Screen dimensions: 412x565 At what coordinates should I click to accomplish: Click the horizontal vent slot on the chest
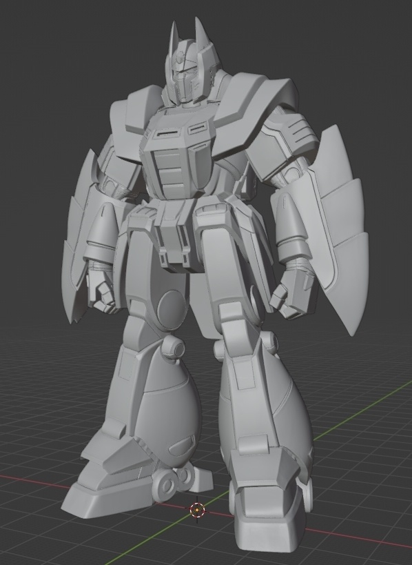click(x=168, y=134)
